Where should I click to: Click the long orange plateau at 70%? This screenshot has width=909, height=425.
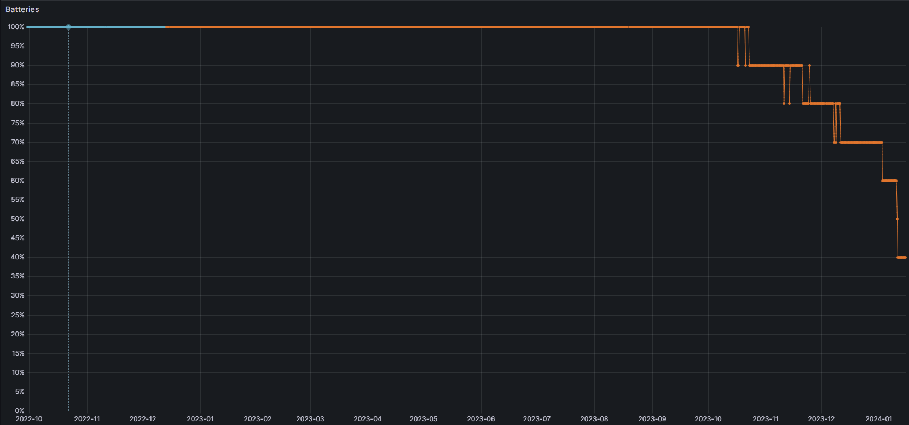click(x=861, y=142)
